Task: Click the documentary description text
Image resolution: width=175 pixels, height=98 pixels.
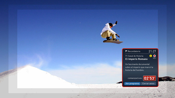Action: [139, 67]
